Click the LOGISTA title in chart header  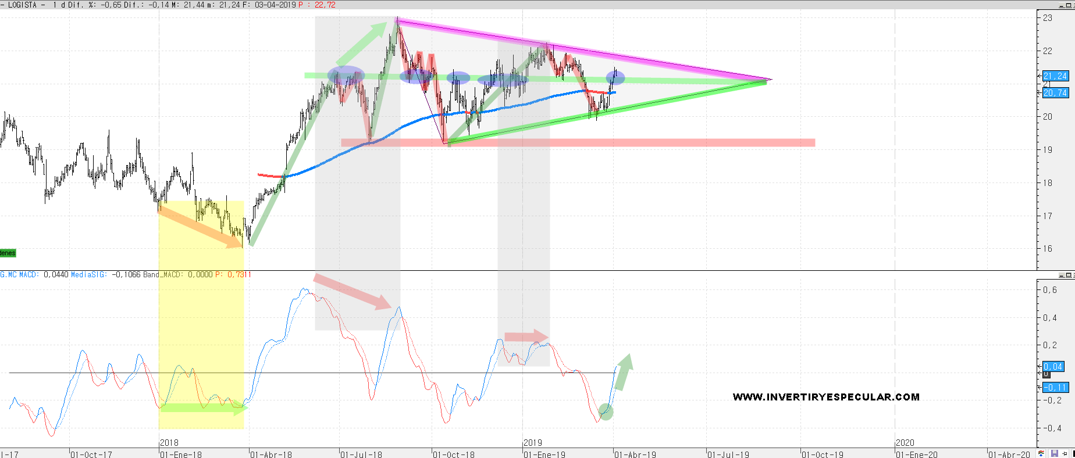pos(22,5)
